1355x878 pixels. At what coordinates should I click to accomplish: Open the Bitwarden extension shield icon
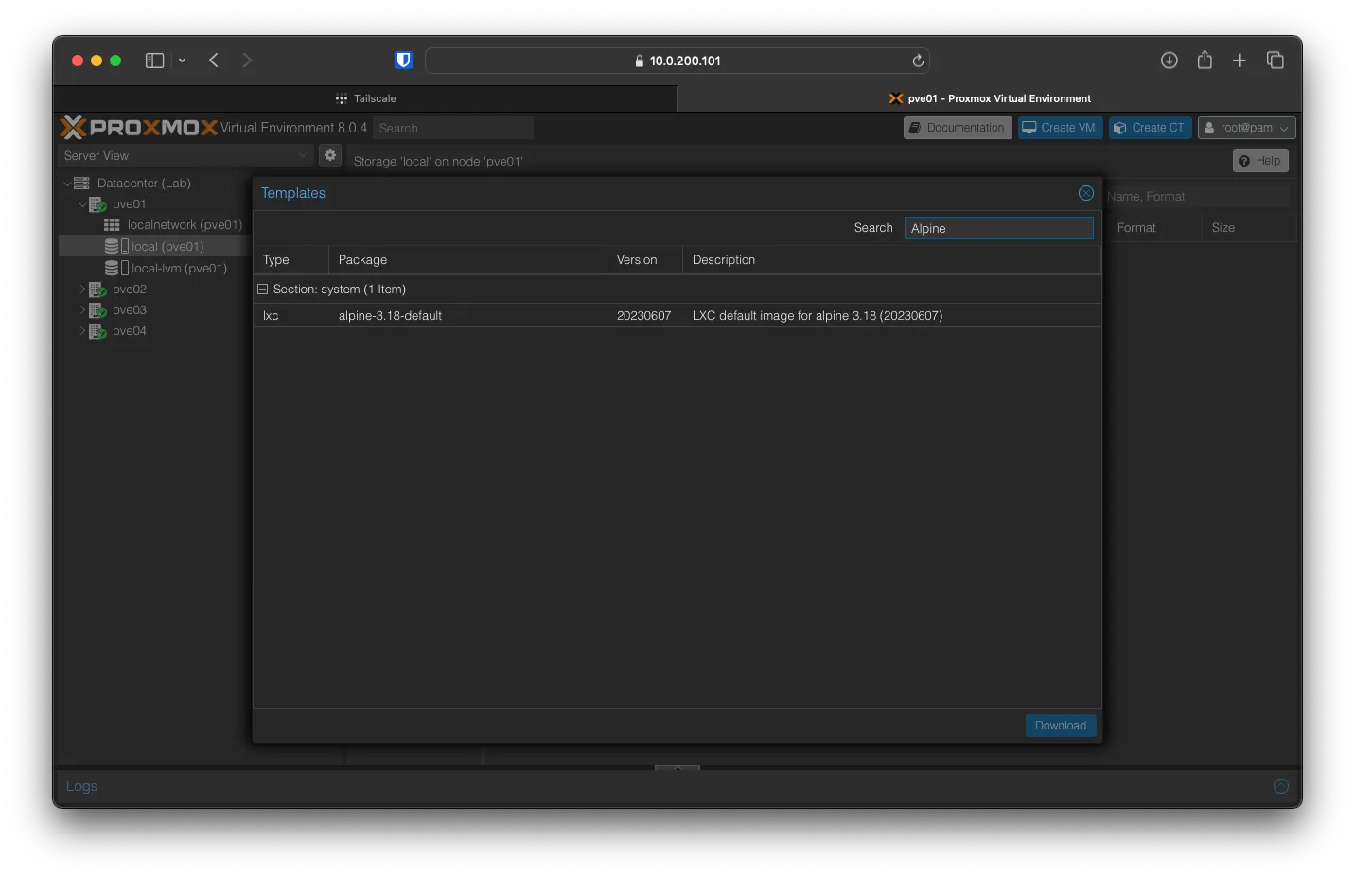[x=403, y=61]
